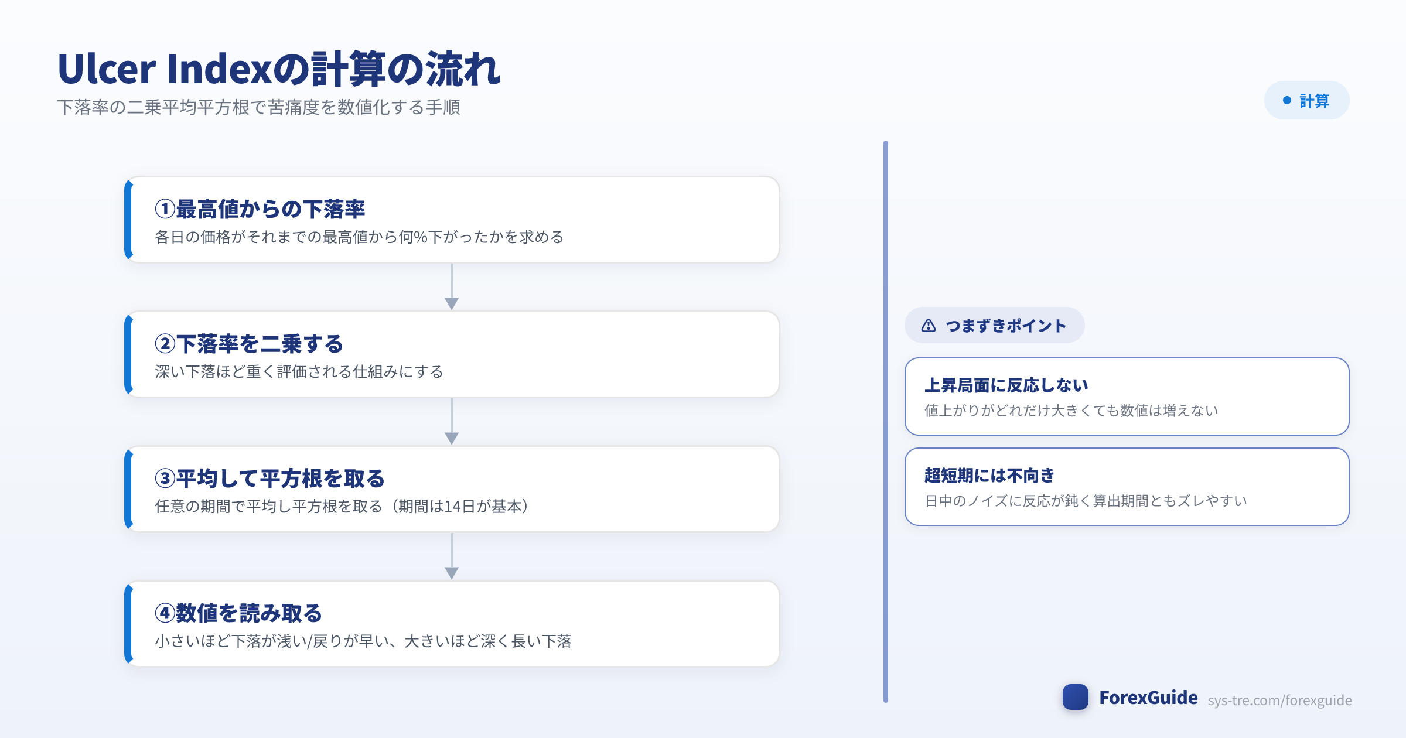Click the 超短期には不向き card
Viewport: 1406px width, 738px height.
1127,487
